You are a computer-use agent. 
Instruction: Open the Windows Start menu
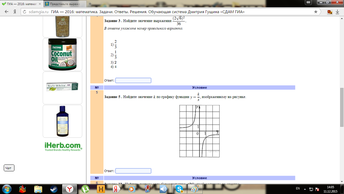click(x=7, y=189)
